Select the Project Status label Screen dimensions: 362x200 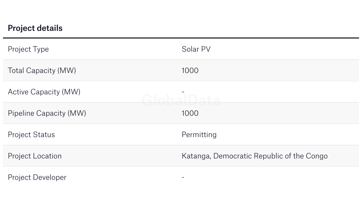(x=31, y=135)
